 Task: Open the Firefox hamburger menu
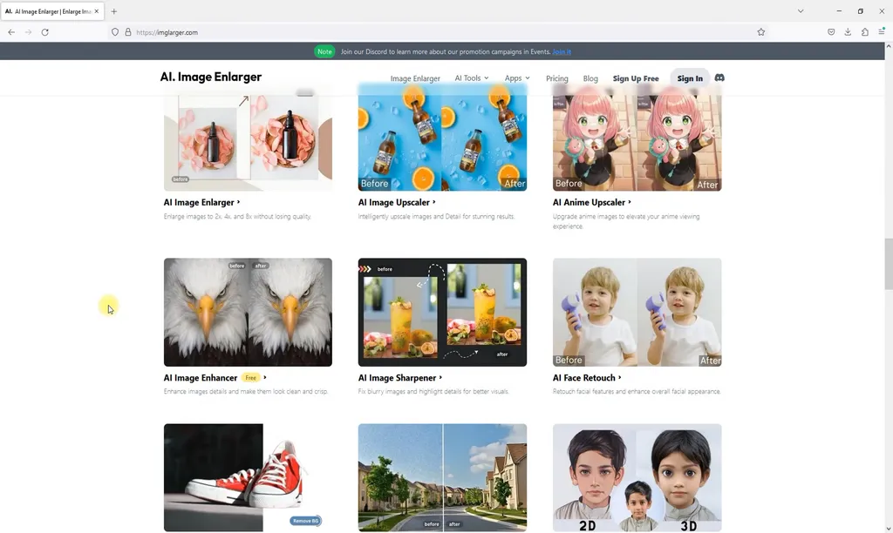click(880, 31)
